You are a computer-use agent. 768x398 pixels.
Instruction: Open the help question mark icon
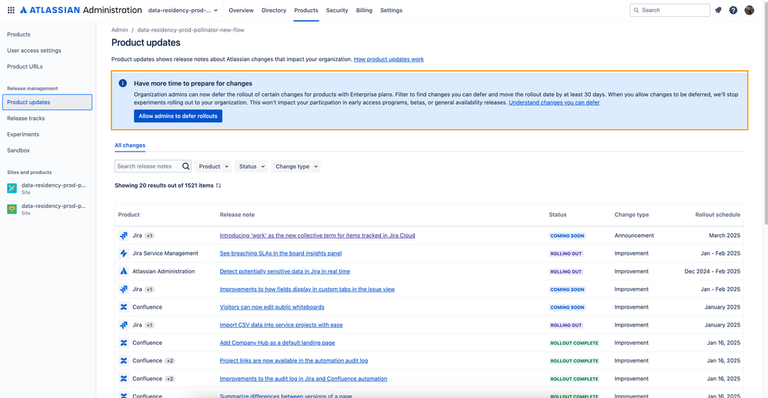(x=733, y=10)
